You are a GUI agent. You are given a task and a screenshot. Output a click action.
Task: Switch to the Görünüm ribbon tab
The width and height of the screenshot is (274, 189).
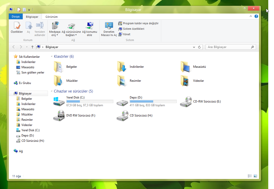[51, 17]
